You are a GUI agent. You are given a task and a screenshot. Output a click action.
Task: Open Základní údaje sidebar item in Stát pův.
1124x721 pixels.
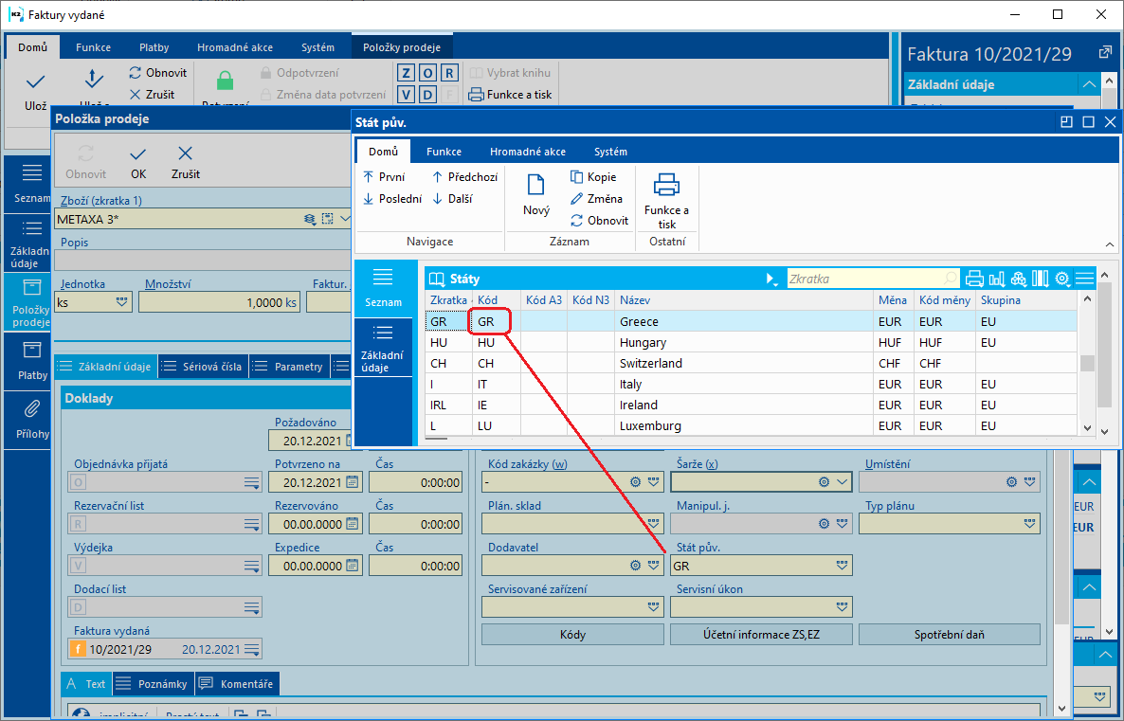coord(383,348)
